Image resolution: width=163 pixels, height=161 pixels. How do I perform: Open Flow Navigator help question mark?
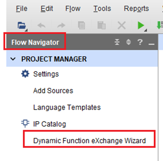pyautogui.click(x=140, y=42)
